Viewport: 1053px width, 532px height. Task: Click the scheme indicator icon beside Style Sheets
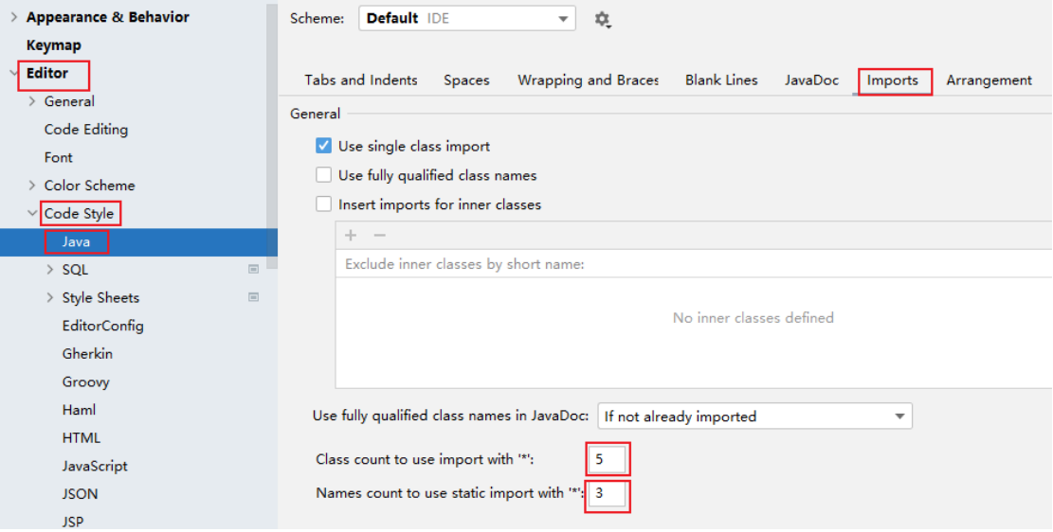click(253, 297)
